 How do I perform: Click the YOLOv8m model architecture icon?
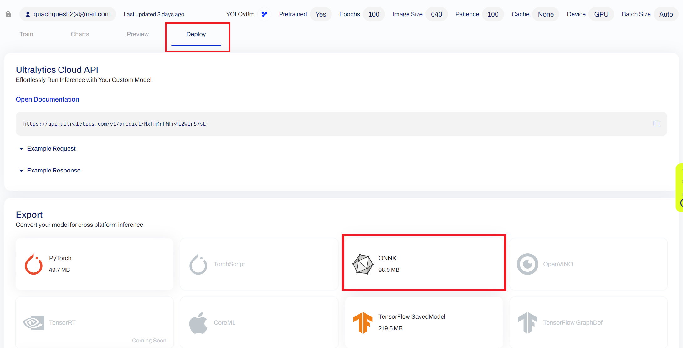coord(264,14)
